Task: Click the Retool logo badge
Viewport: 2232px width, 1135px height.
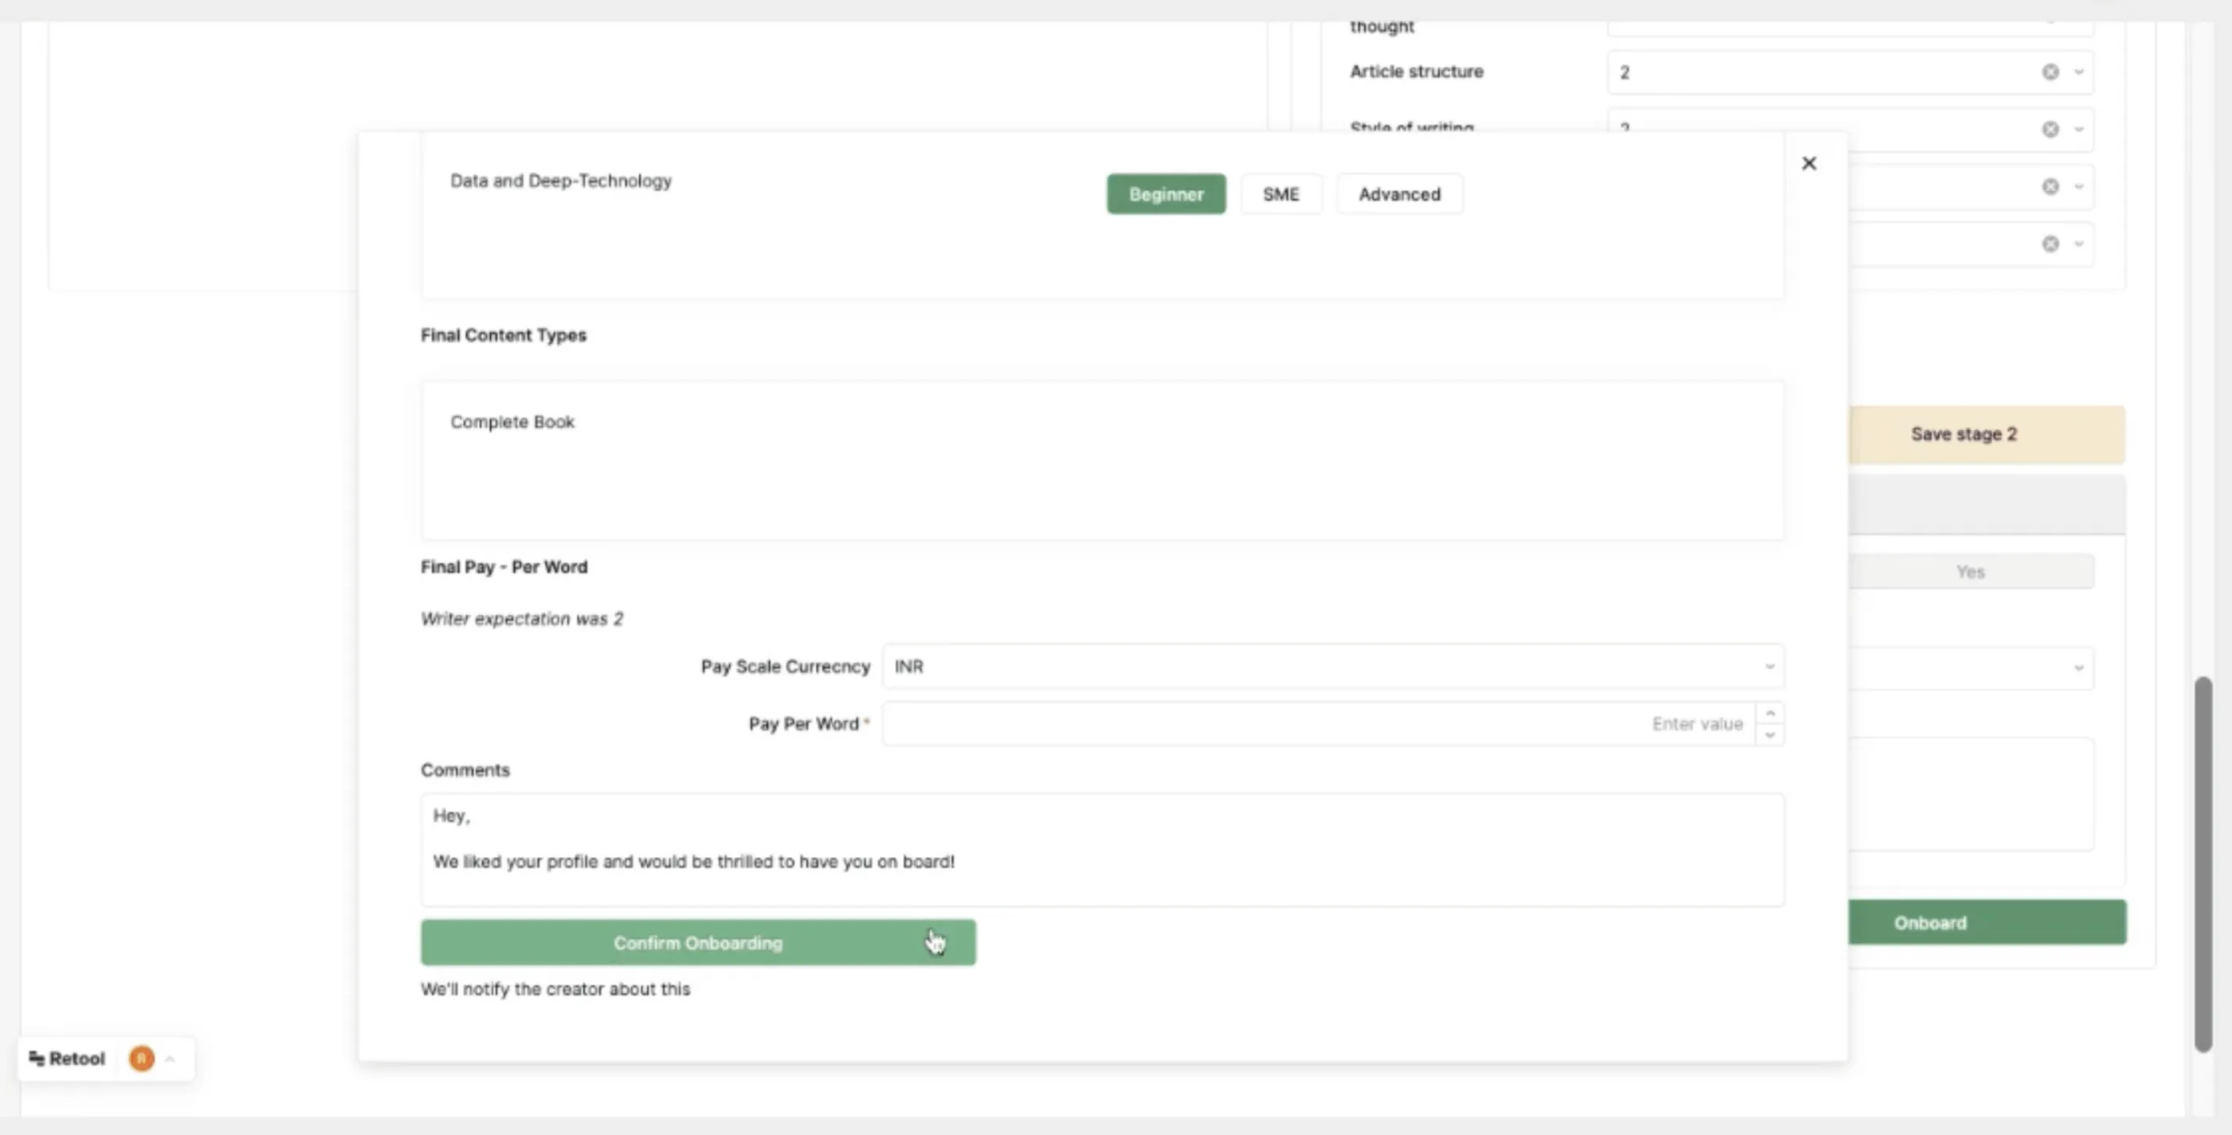Action: 67,1058
